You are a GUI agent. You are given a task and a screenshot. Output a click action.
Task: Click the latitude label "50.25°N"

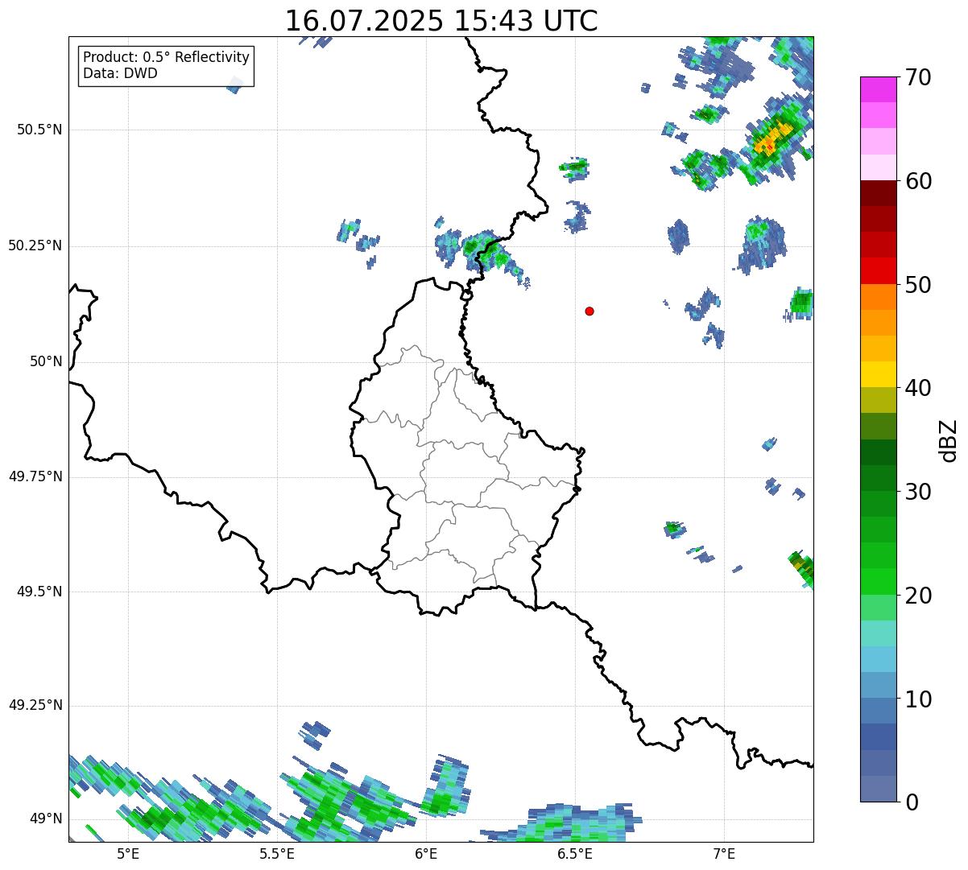(35, 245)
